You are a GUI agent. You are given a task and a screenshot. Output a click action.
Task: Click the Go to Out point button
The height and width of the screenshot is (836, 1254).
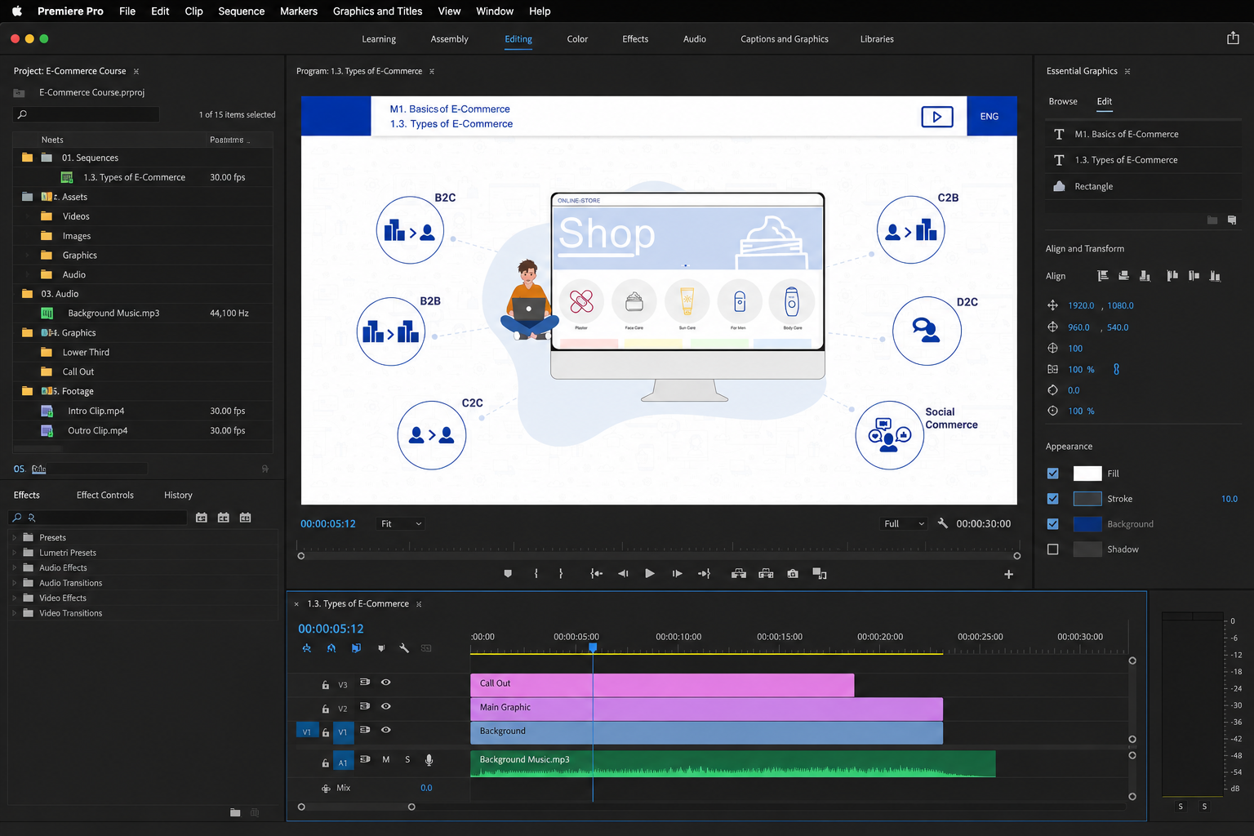[x=704, y=574]
